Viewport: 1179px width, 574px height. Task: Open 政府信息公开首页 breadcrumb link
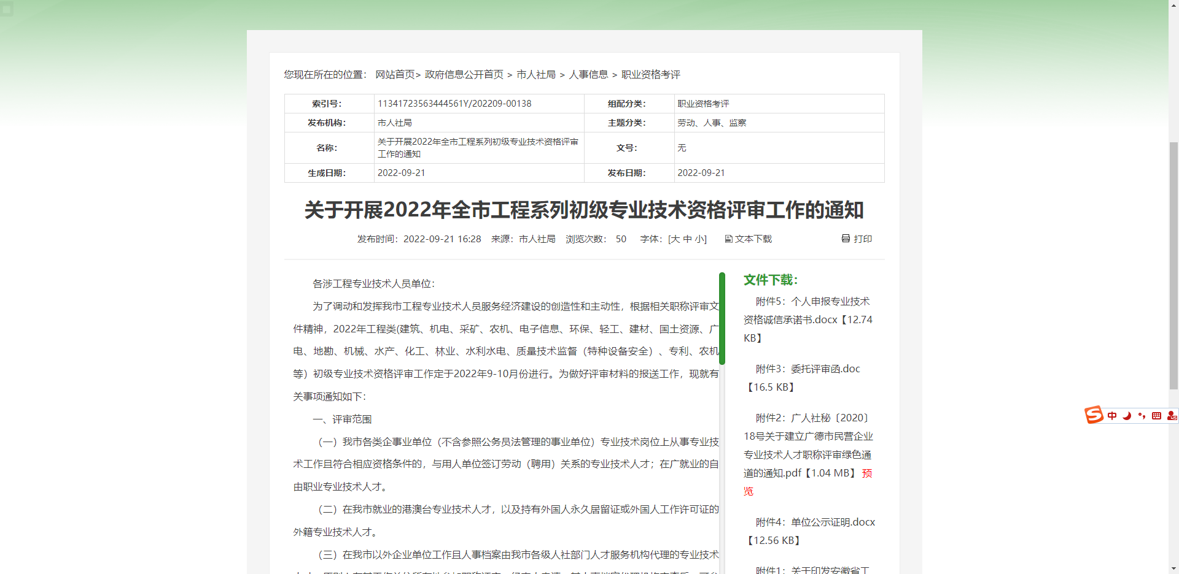(x=464, y=74)
